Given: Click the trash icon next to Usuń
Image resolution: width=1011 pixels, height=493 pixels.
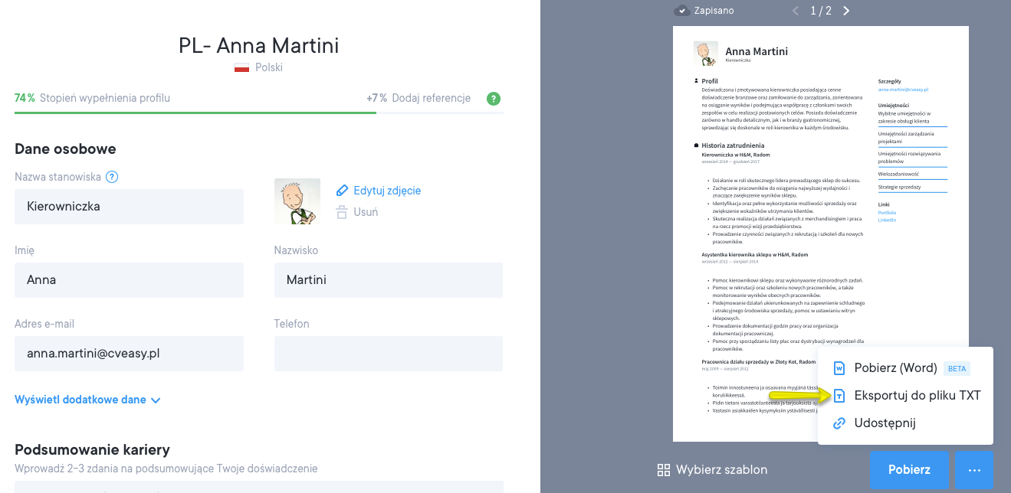Looking at the screenshot, I should (x=342, y=212).
